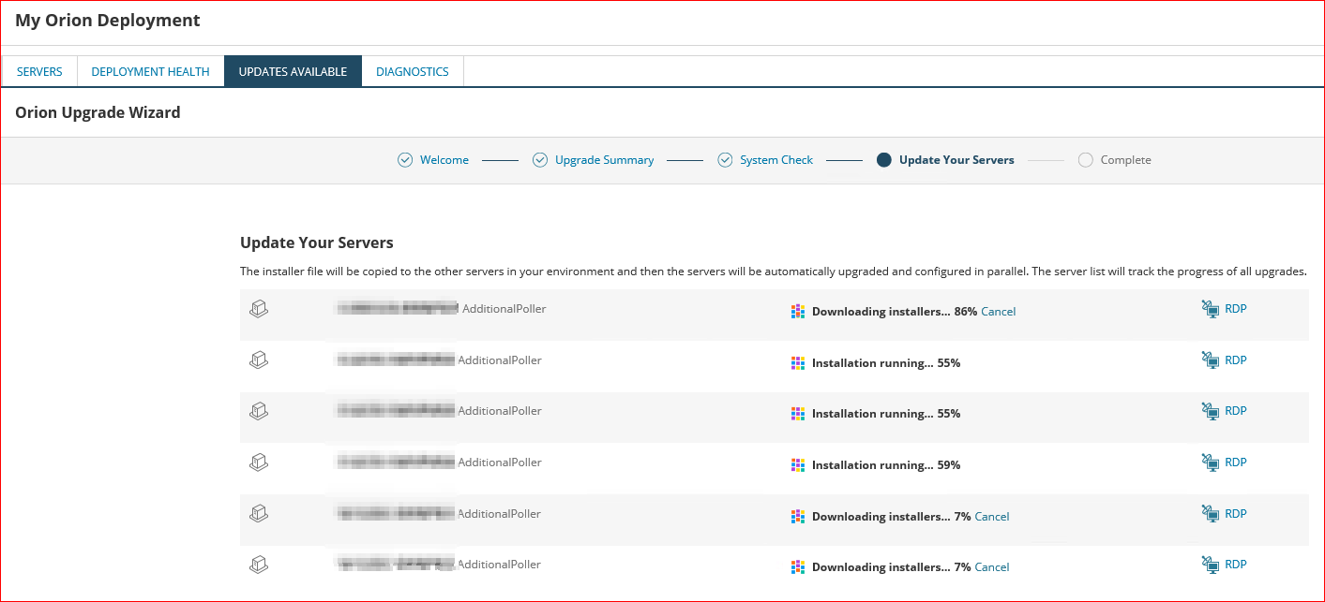This screenshot has height=602, width=1325.
Task: Click the 'Installation running... 59%' status text
Action: pos(886,465)
